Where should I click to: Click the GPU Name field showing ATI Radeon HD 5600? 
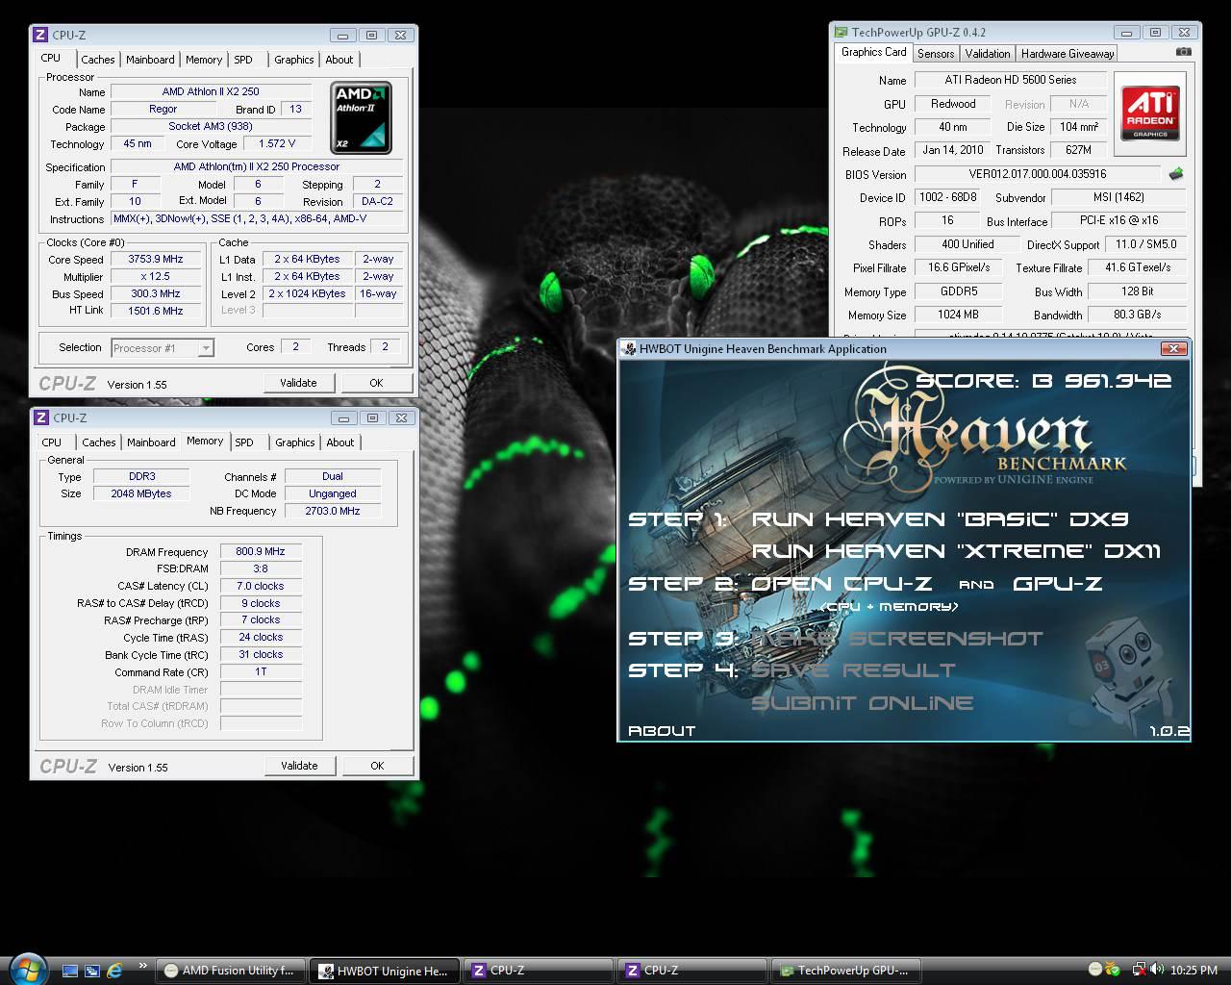pos(1010,80)
